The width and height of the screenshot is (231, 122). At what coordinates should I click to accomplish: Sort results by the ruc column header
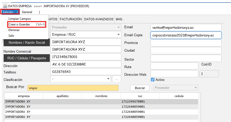(140, 96)
